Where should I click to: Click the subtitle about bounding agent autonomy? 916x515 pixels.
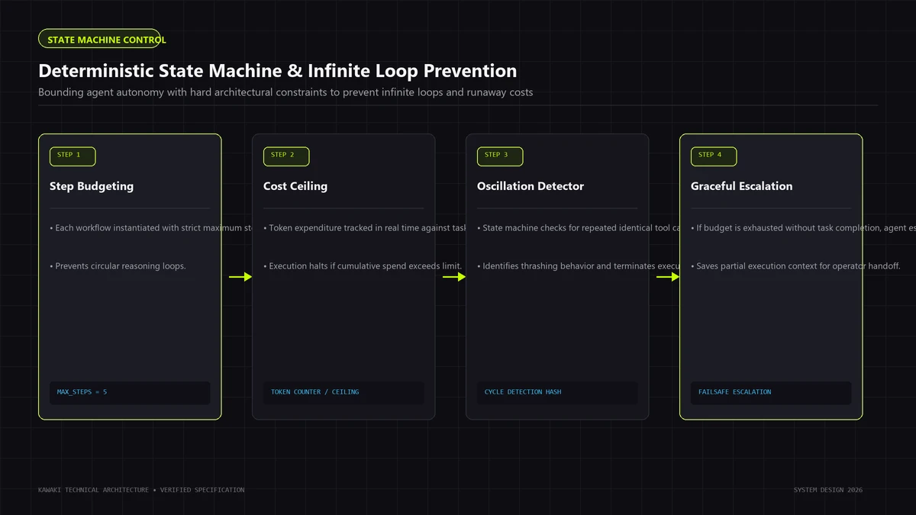[285, 92]
